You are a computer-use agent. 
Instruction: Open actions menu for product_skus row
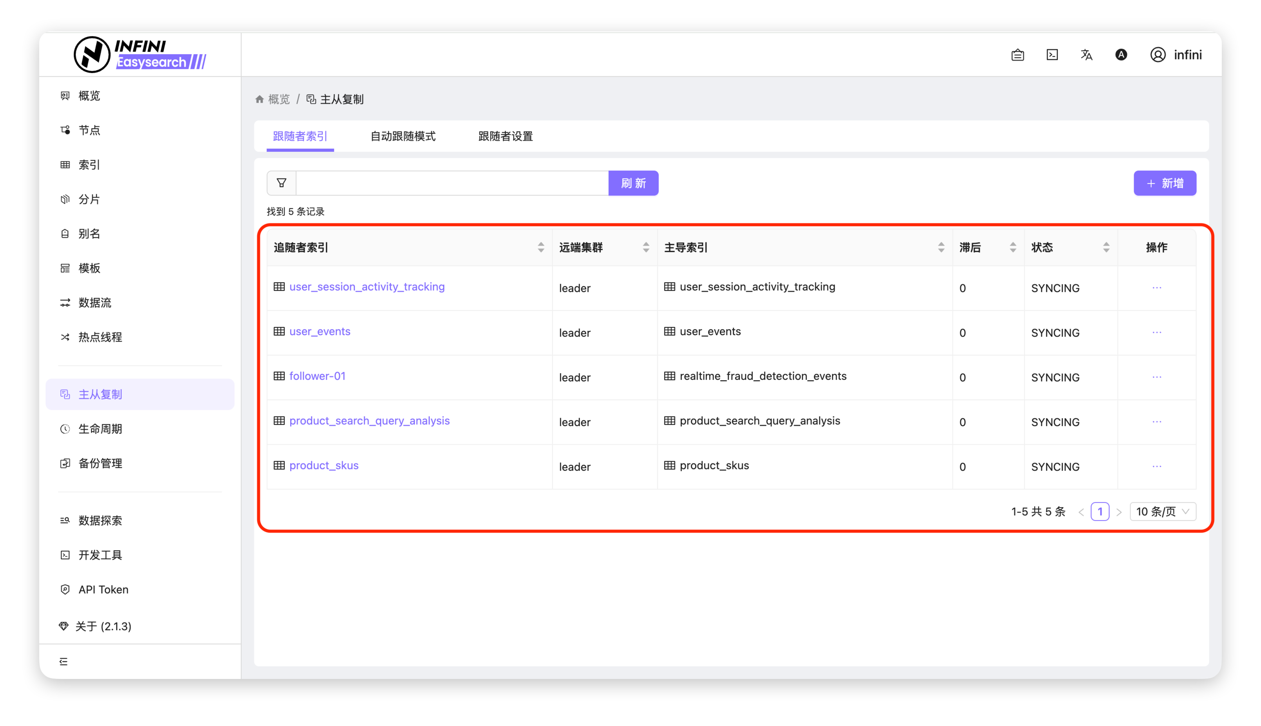point(1157,466)
